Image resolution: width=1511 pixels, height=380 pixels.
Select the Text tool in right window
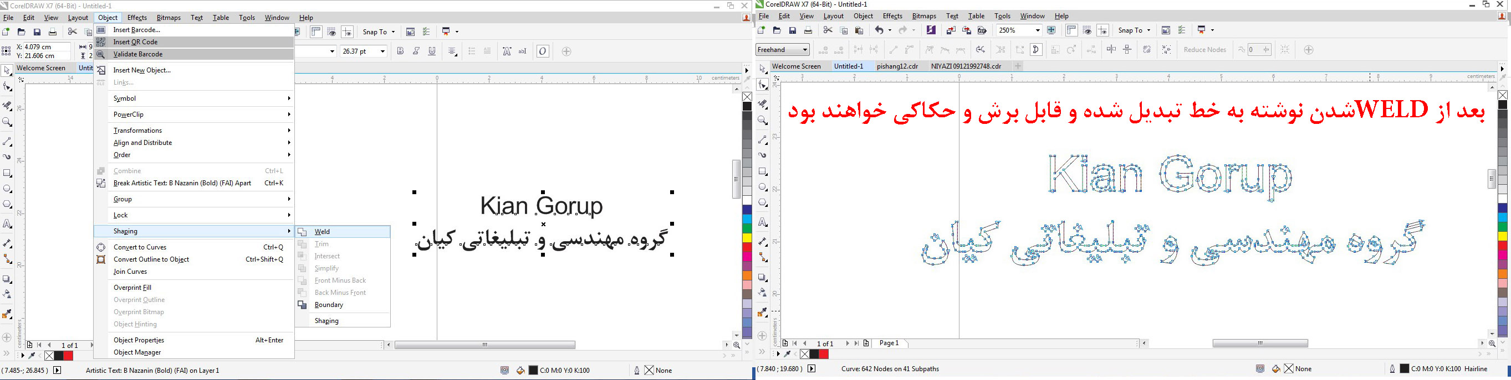point(763,222)
